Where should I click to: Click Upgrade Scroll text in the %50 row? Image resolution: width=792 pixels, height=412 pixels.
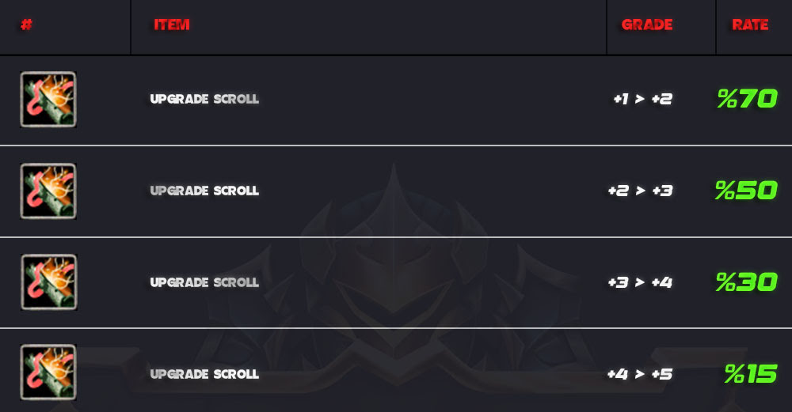(204, 191)
